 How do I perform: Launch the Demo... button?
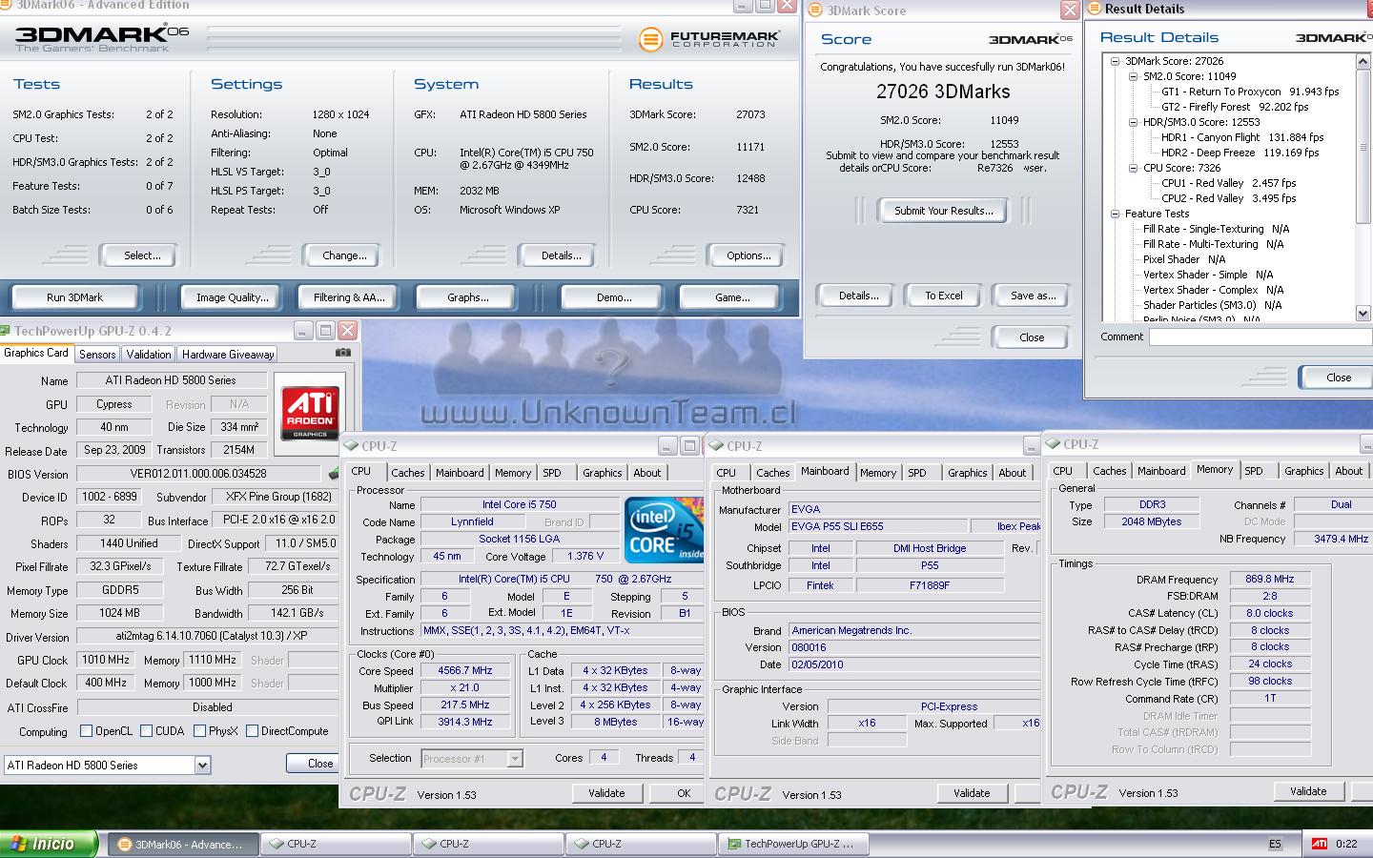614,297
